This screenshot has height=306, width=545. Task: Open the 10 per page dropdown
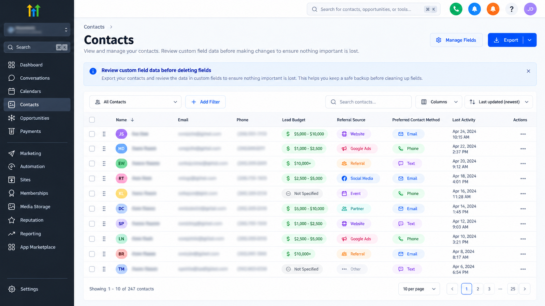(419, 289)
